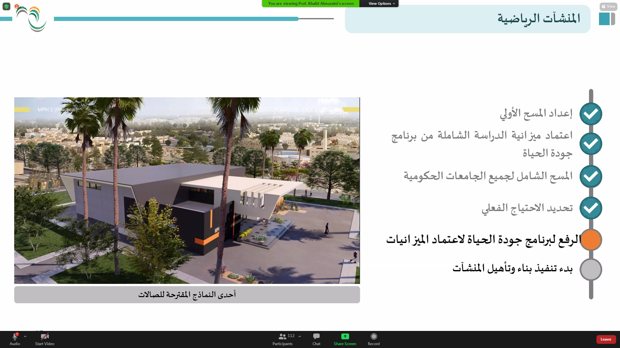Screen dimensions: 620x348
Task: Click the Audio microphone icon
Action: point(15,337)
